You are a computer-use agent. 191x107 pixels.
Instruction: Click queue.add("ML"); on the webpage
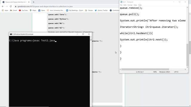coord(56,23)
